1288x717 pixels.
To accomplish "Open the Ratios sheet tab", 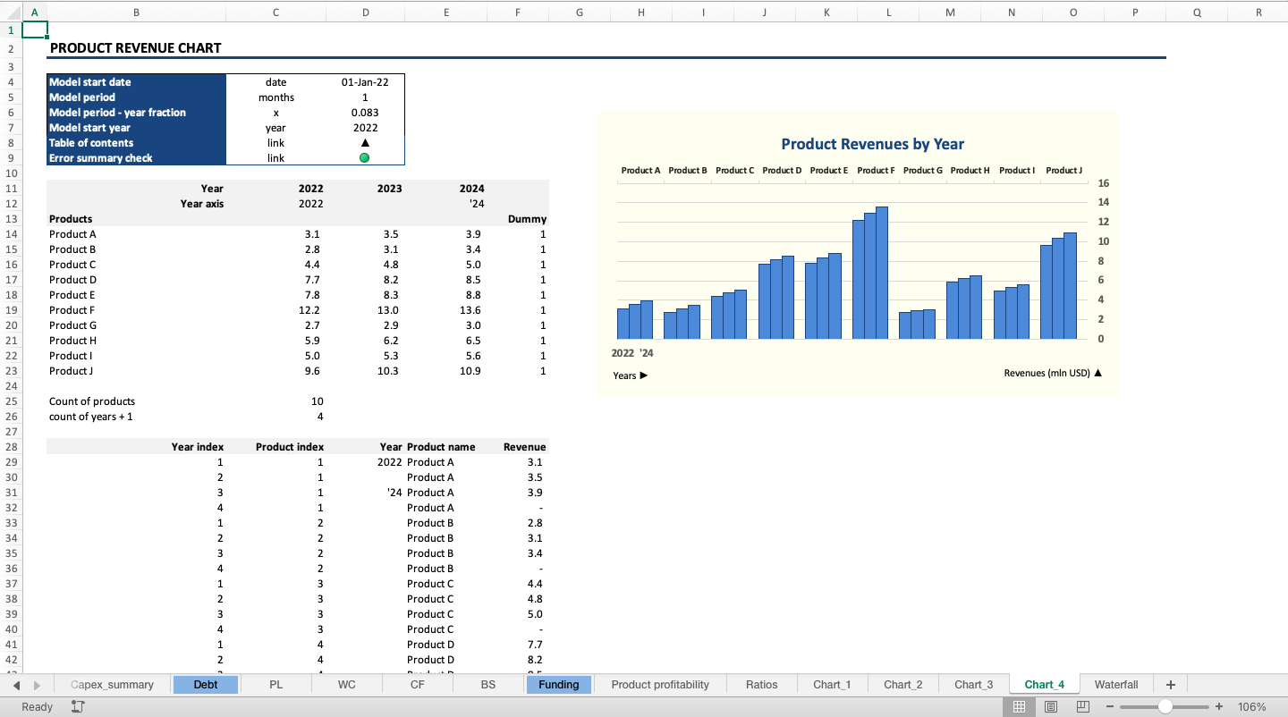I will click(x=761, y=685).
